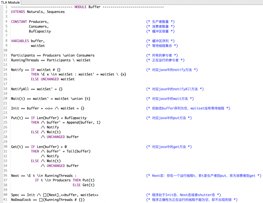Screen dimensions: 263x203
Task: Click the 'waitSet' variable on line 9
Action: [38, 46]
